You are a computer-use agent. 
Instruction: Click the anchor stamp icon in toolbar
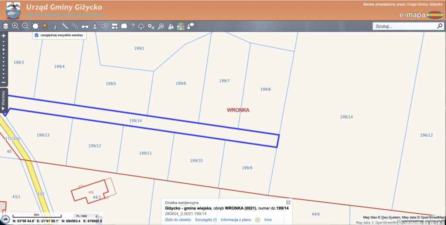coord(95,26)
